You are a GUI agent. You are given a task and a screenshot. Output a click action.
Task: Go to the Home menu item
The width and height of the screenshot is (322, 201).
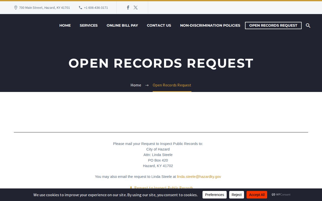(x=65, y=25)
